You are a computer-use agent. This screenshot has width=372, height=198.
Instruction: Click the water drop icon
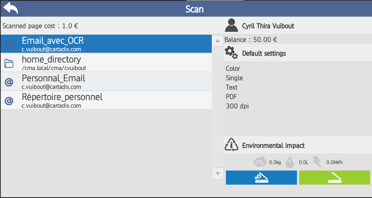290,162
